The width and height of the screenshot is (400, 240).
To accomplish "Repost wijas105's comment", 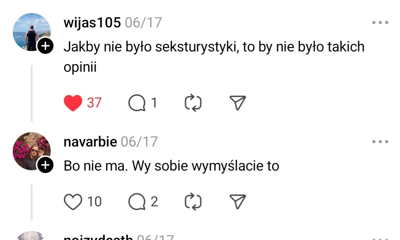I will (x=193, y=103).
